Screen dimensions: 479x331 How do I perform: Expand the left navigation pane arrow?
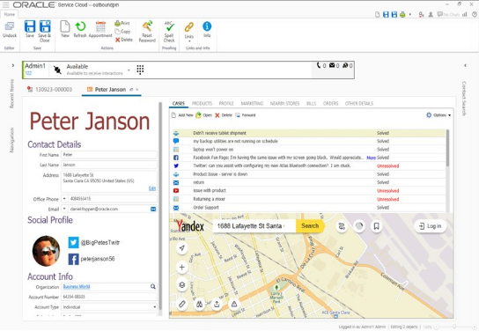pos(13,65)
